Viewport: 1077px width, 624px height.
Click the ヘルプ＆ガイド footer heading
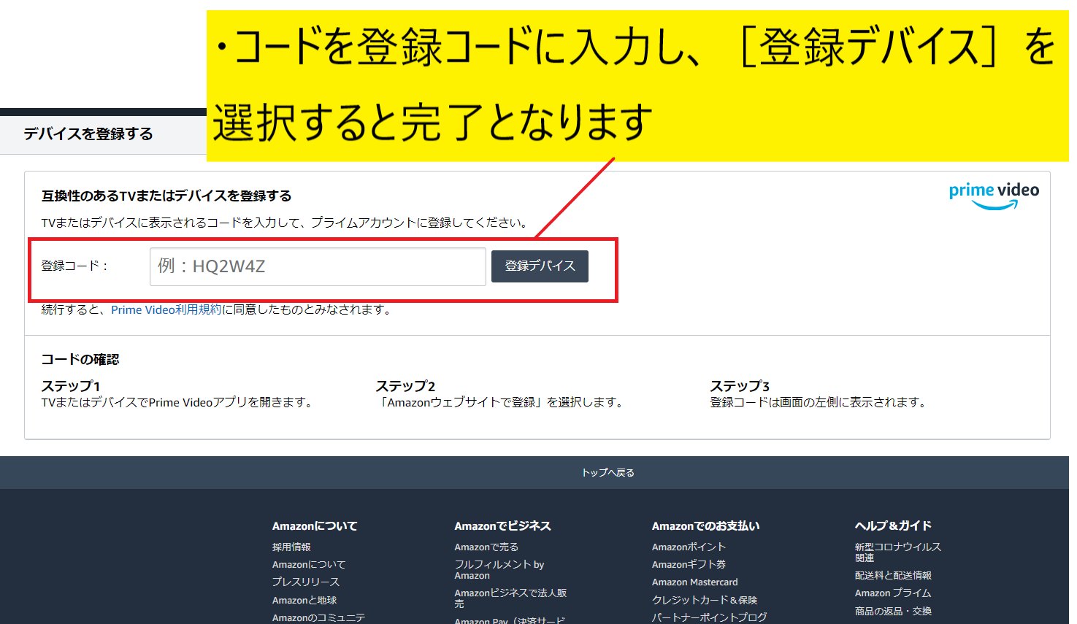[893, 525]
